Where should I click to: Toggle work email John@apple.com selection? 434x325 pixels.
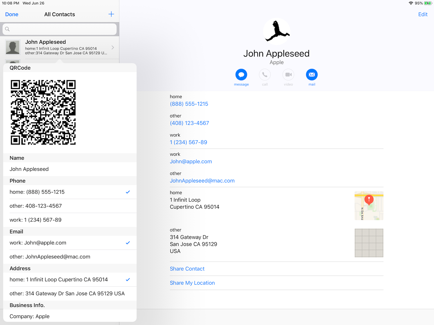pyautogui.click(x=70, y=243)
